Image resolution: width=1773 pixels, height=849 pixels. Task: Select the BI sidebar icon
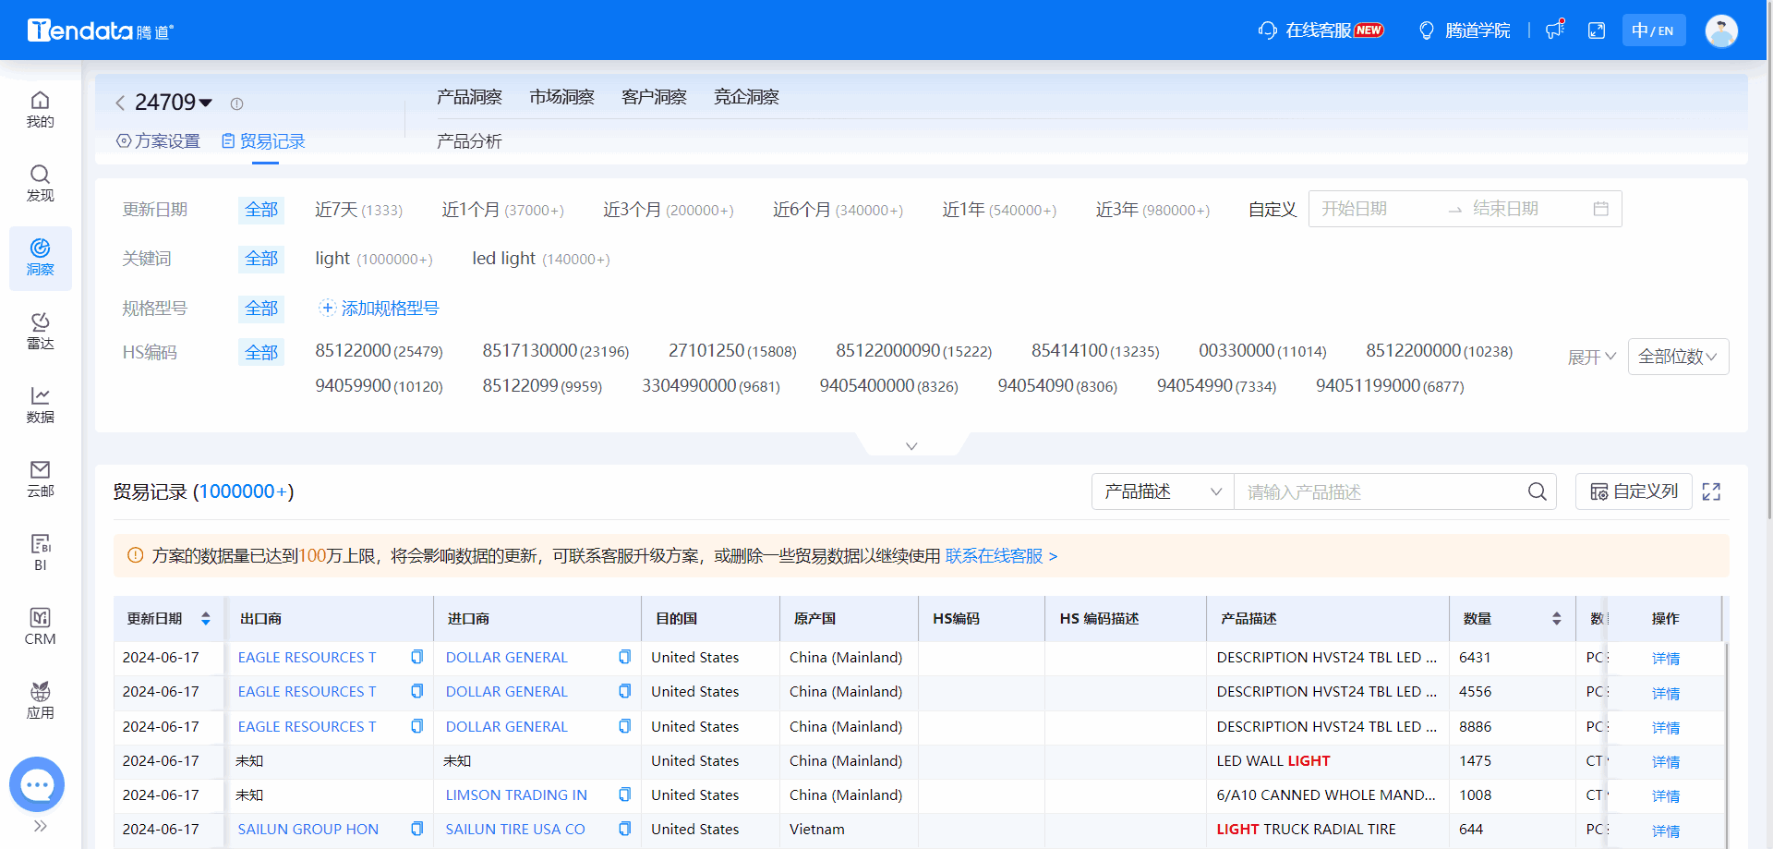point(40,552)
